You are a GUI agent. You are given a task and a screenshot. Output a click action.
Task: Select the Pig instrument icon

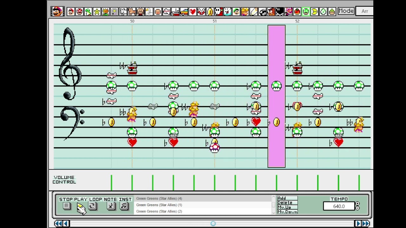pos(140,12)
